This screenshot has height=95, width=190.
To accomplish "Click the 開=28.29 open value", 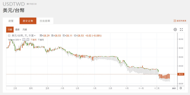I will 45,36.
